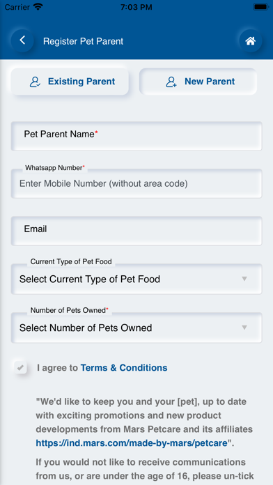Switch to the New Parent tab
273x485 pixels.
point(198,82)
